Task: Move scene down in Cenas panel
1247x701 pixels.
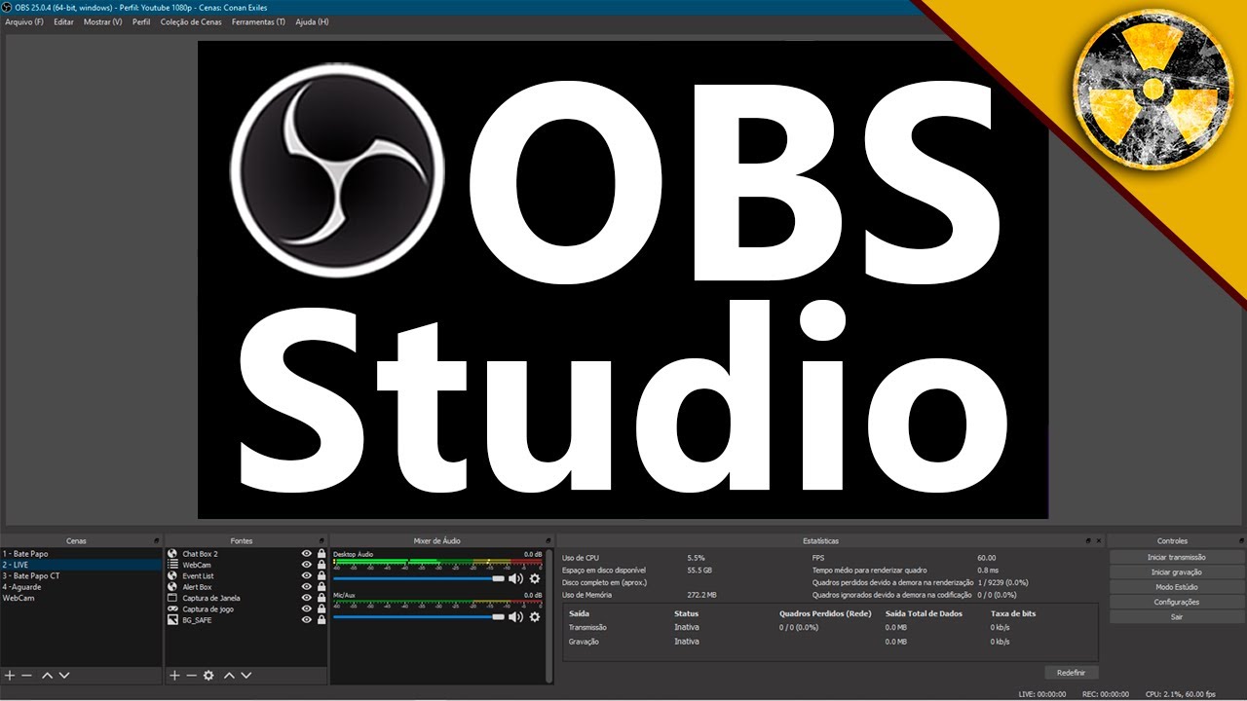Action: coord(63,675)
